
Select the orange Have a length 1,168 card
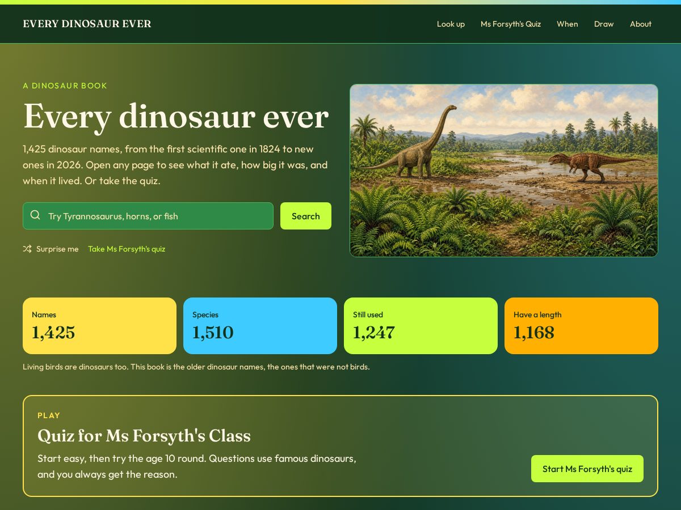click(x=581, y=326)
